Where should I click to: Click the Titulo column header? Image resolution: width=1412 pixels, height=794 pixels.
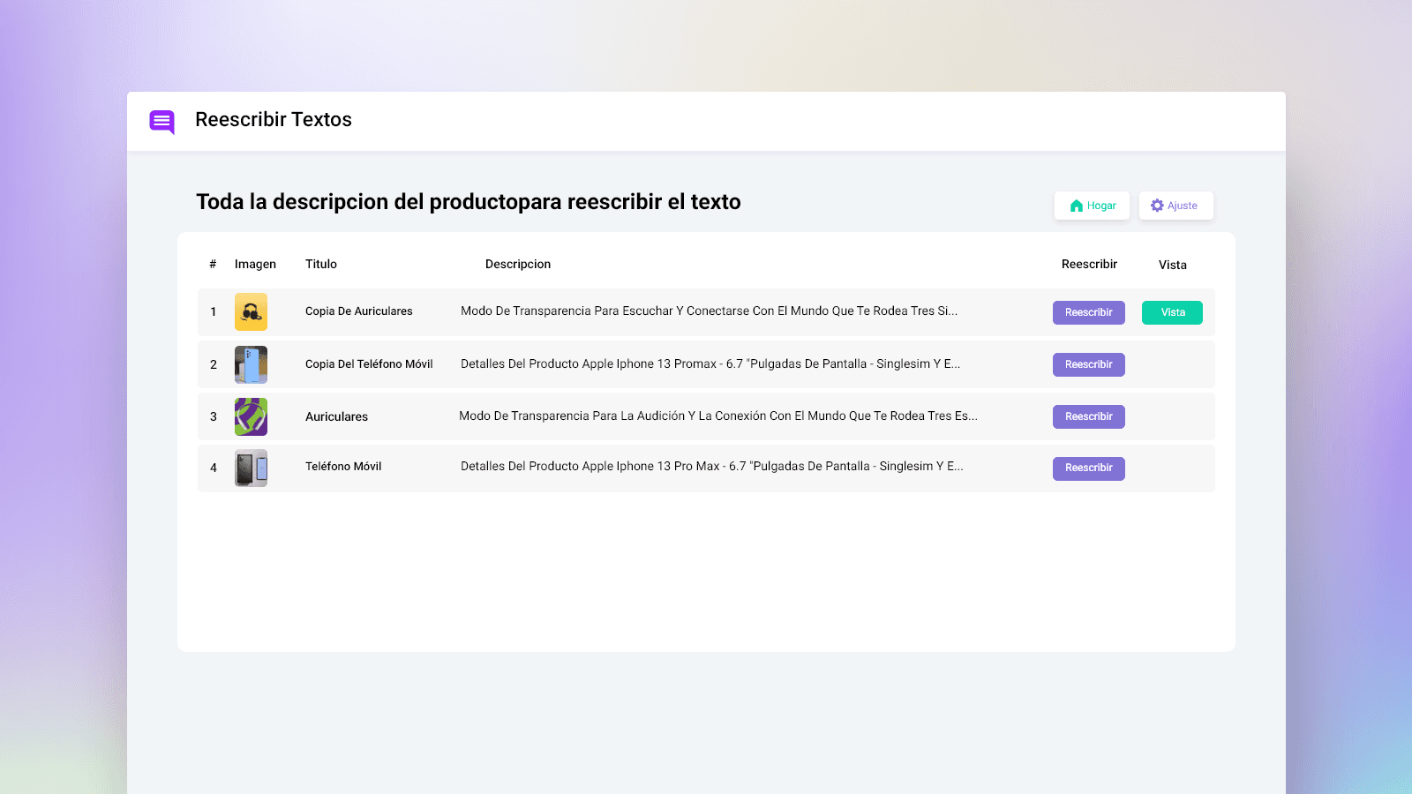pyautogui.click(x=320, y=264)
